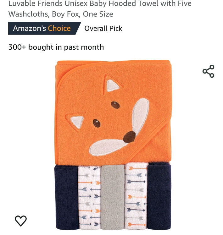The image size is (223, 235).
Task: Tap the 300+ bought in past month text
Action: coord(56,47)
